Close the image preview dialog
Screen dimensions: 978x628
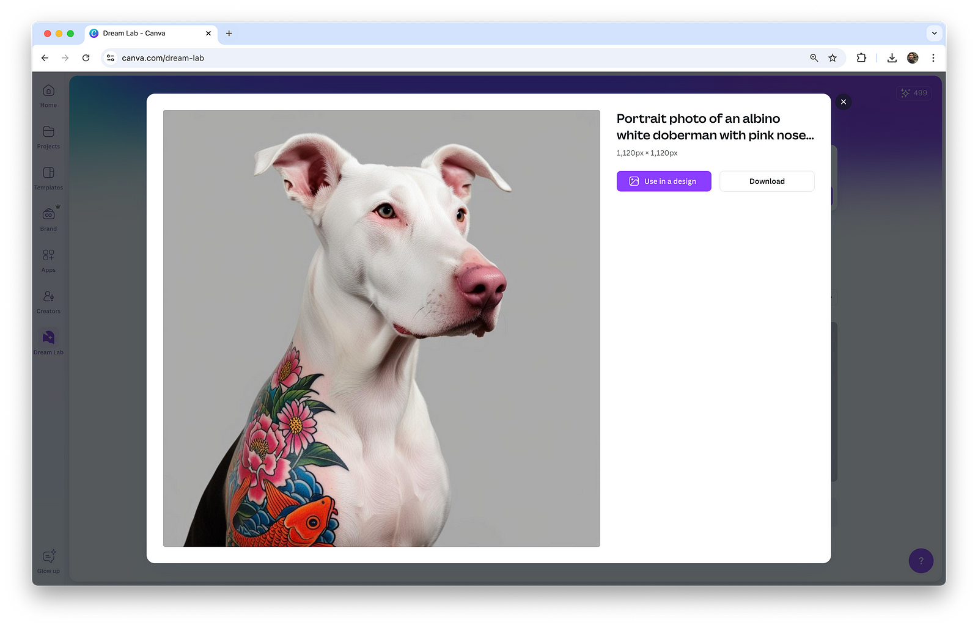844,102
